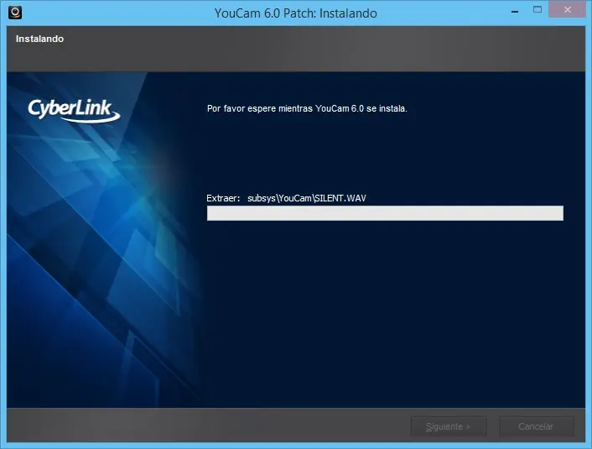Image resolution: width=592 pixels, height=449 pixels.
Task: Click the installation progress bar
Action: tap(385, 213)
